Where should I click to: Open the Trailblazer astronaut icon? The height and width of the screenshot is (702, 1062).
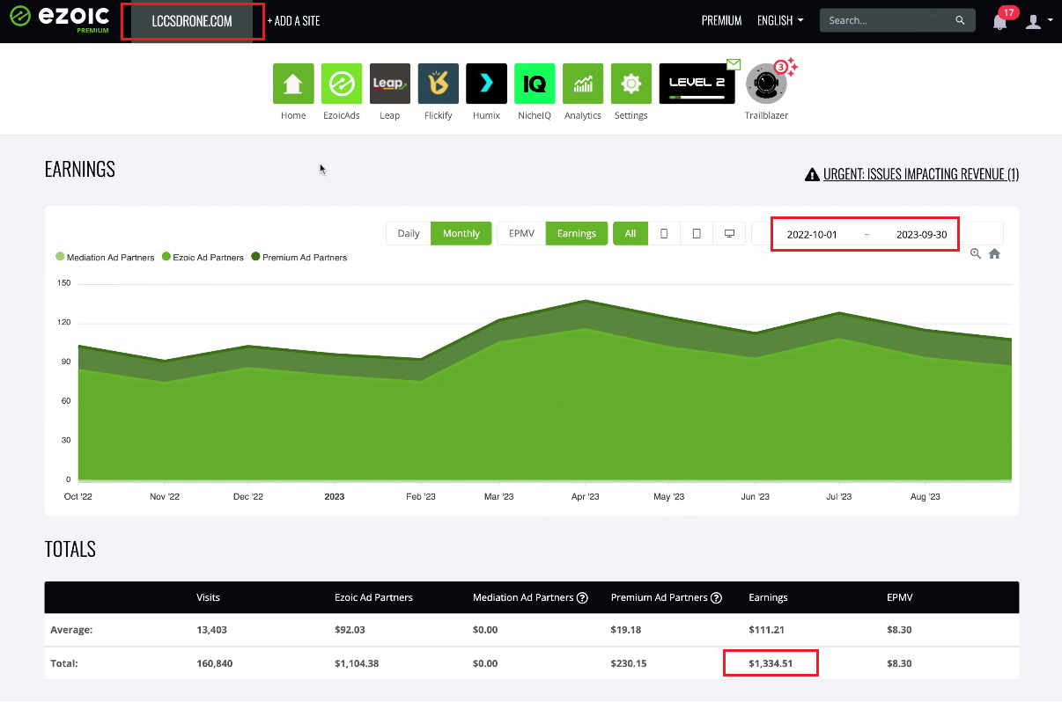click(766, 84)
